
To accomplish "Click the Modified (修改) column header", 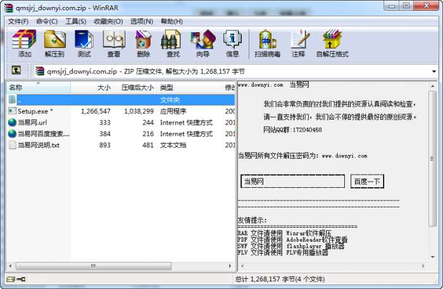I will click(229, 87).
